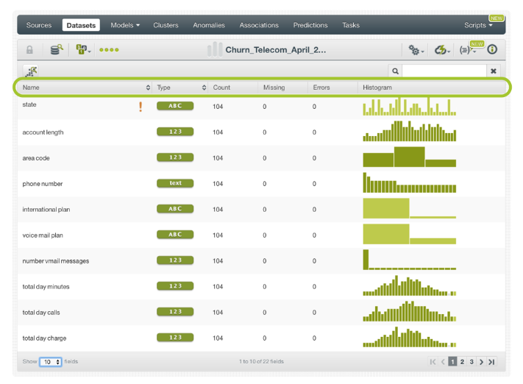Click the warning icon beside state field

pos(140,107)
